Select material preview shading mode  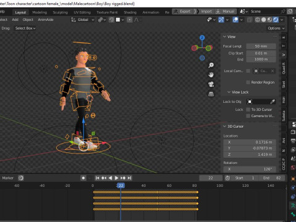(269, 20)
